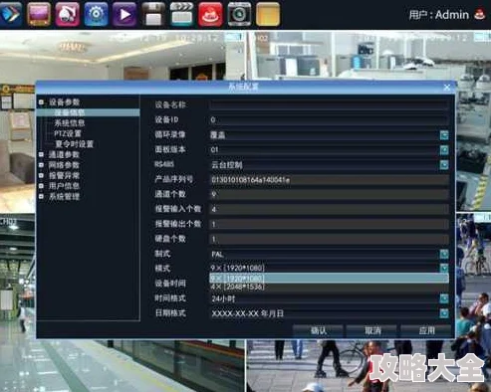Select 系统信息 in the tree

pos(70,123)
